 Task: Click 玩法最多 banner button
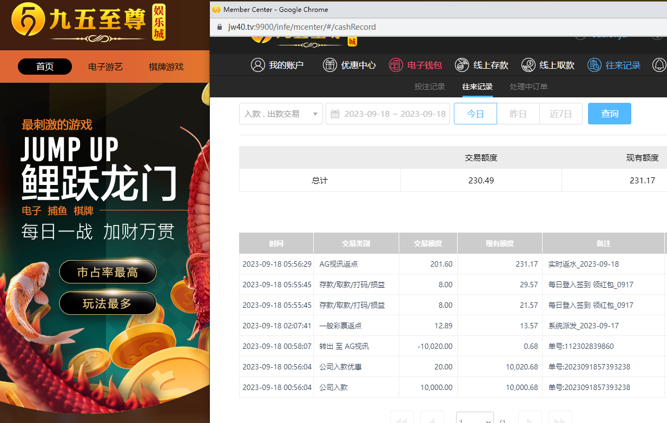click(x=108, y=303)
